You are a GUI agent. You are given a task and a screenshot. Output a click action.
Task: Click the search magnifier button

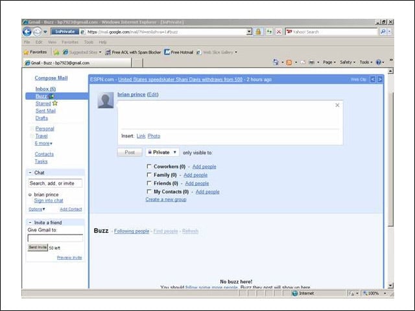pyautogui.click(x=383, y=32)
